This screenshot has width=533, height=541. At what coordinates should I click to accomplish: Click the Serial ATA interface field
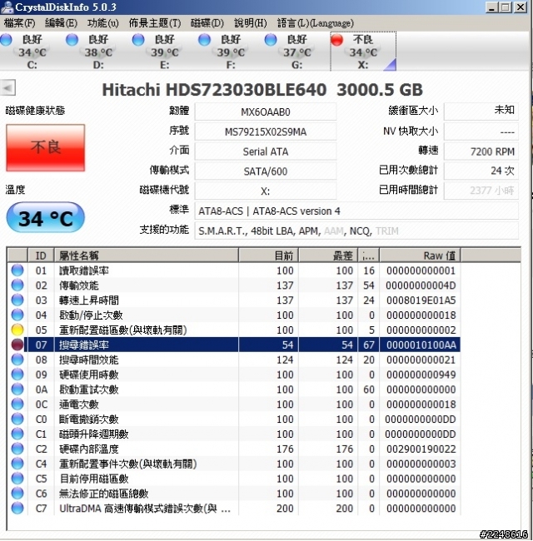point(266,151)
